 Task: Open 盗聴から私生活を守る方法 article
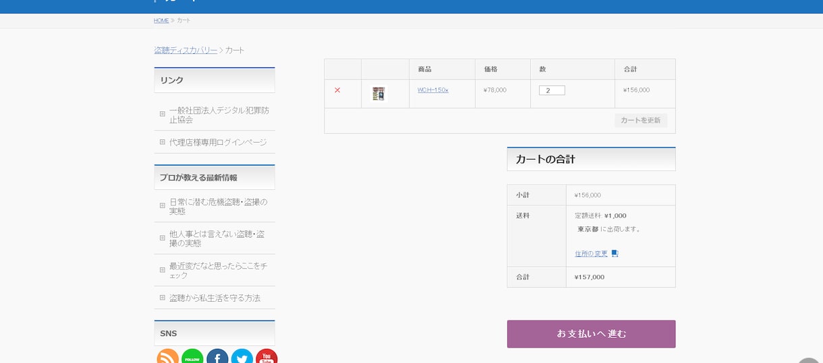(215, 298)
